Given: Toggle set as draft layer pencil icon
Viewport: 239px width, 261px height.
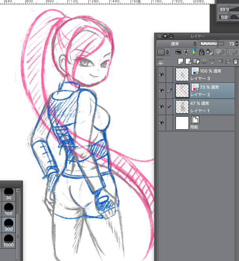Looking at the screenshot, I should coord(194,52).
